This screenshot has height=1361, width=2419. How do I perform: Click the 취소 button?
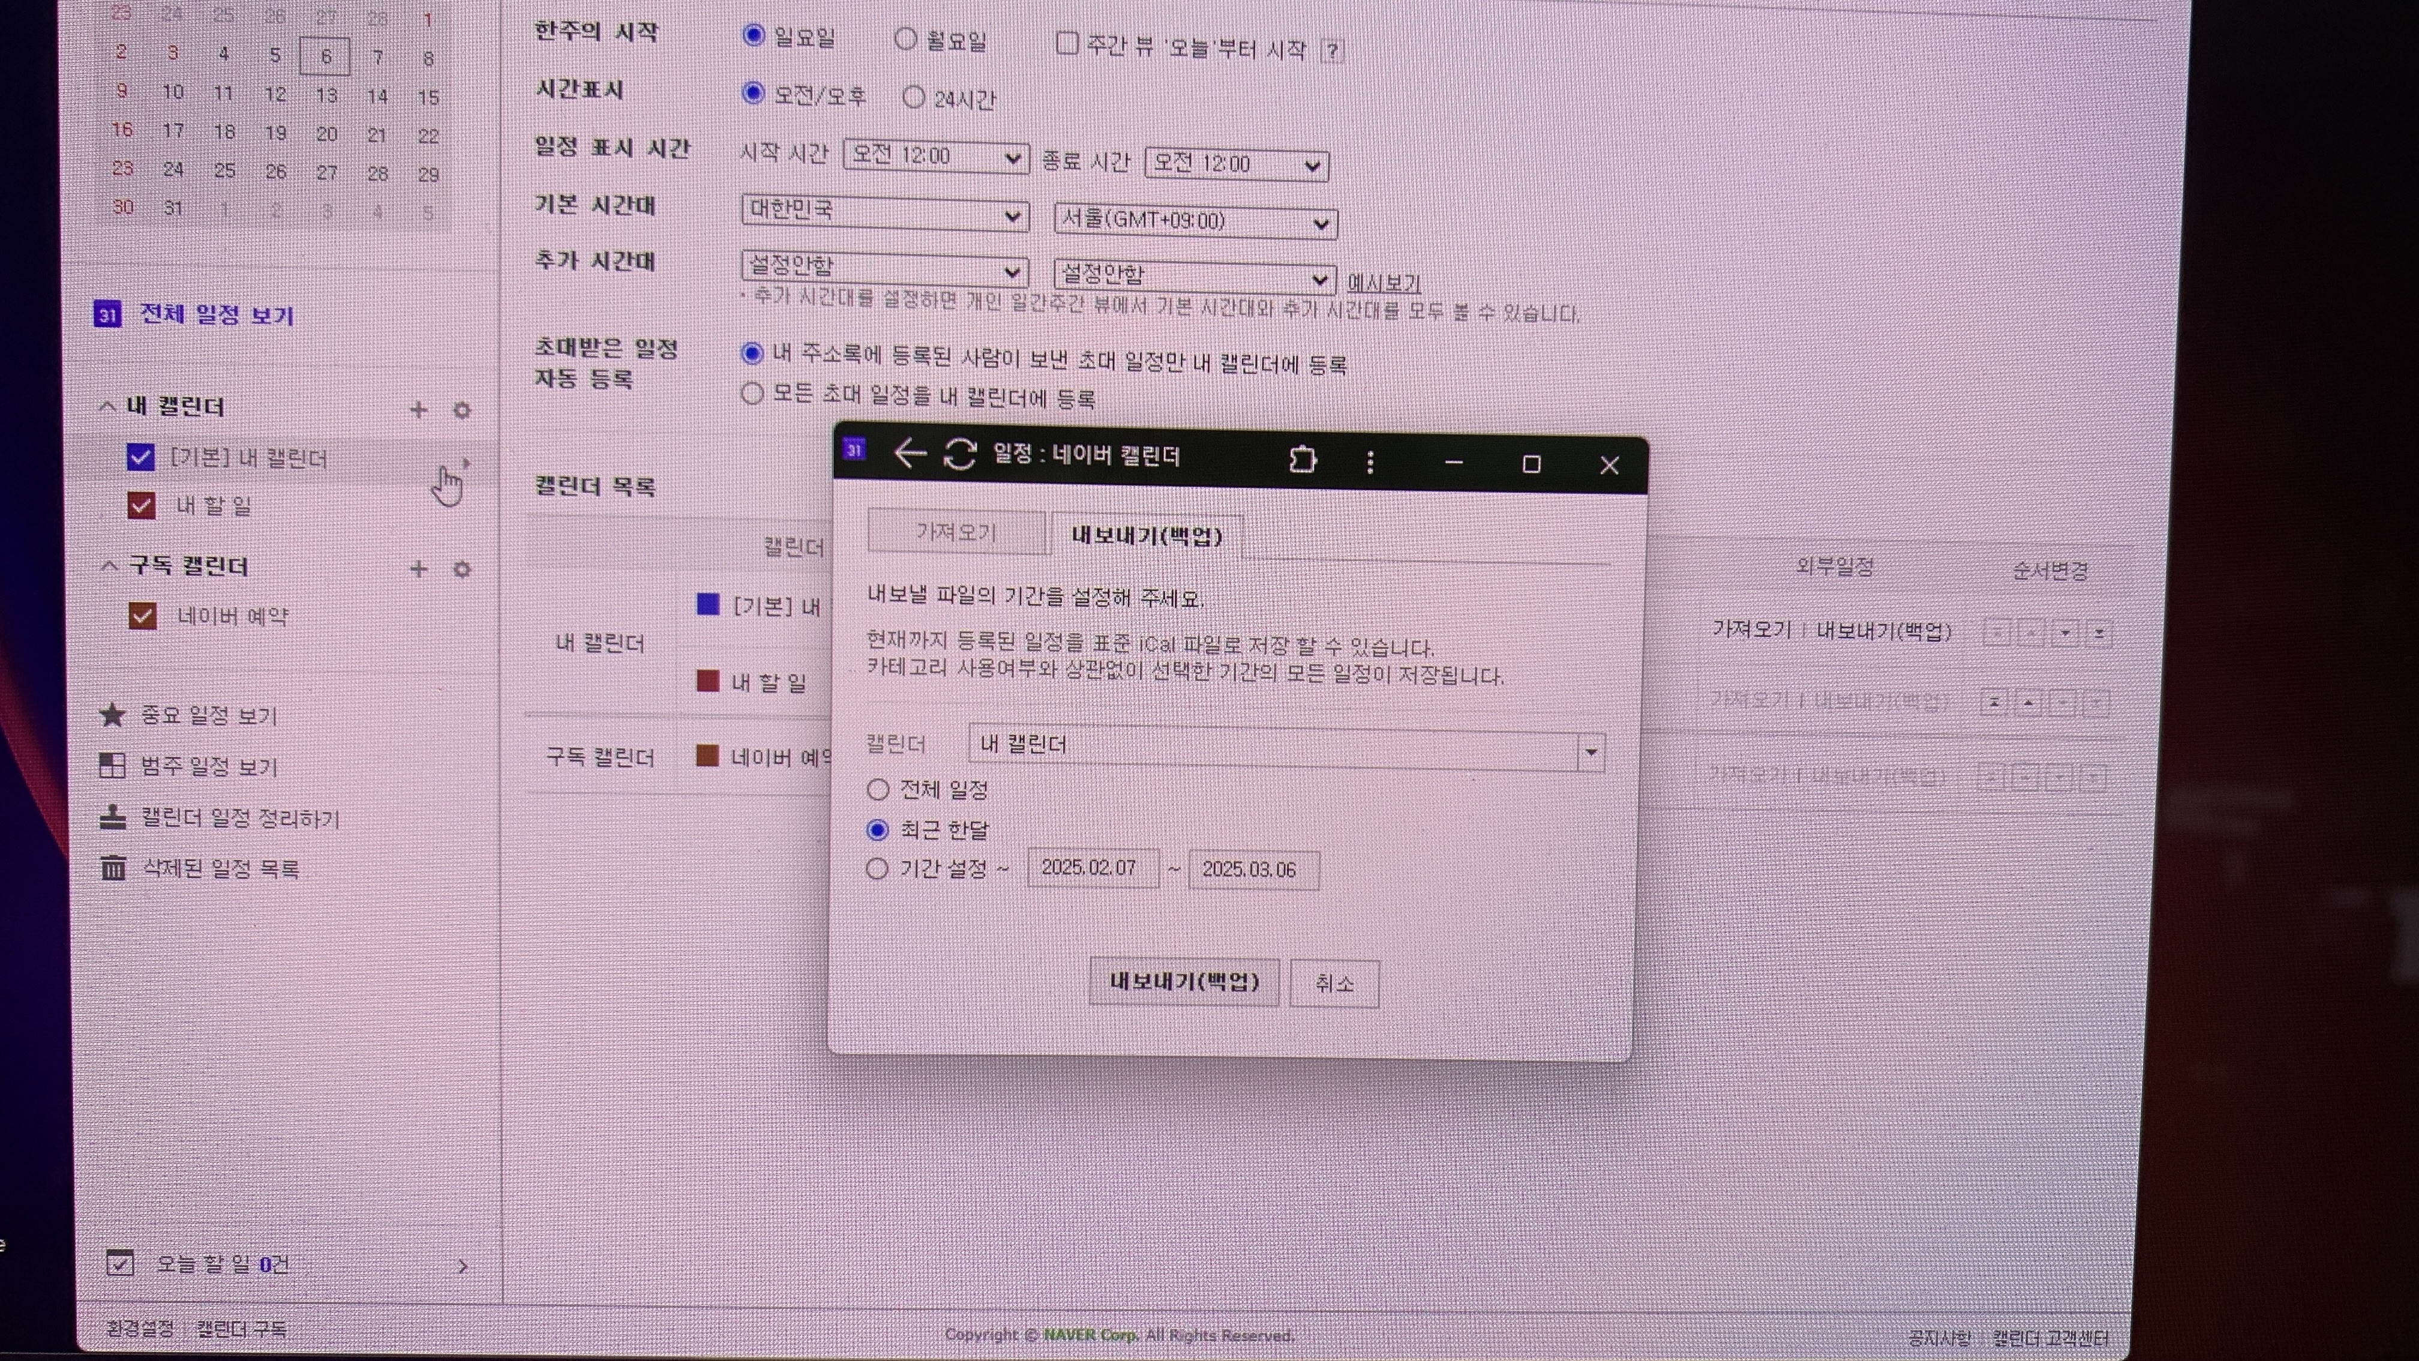pos(1334,984)
